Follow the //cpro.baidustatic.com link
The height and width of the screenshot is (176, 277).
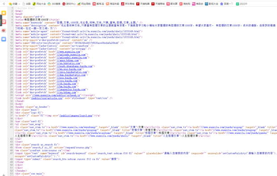pos(72,72)
